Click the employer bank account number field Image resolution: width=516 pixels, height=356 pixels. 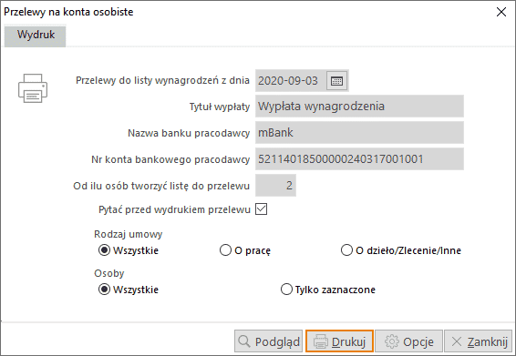click(x=359, y=159)
